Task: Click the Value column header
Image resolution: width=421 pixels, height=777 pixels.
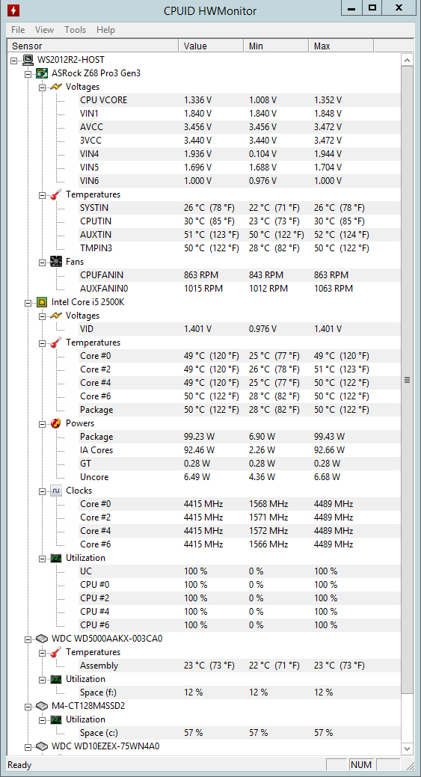Action: coord(211,46)
